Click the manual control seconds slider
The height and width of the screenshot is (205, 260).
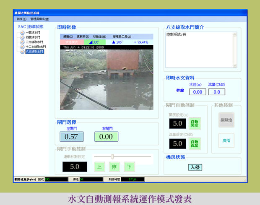tap(112, 157)
